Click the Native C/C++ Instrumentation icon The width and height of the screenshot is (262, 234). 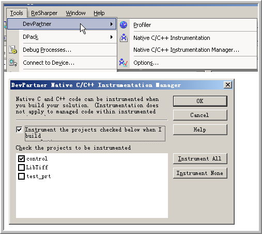124,38
